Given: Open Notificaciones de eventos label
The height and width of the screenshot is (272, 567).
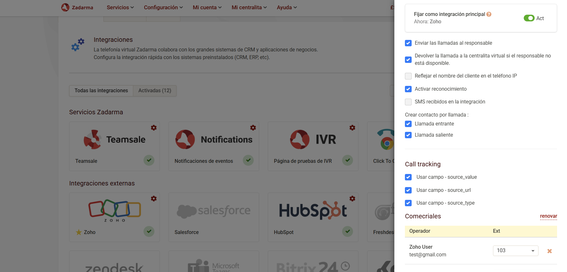Looking at the screenshot, I should tap(204, 161).
